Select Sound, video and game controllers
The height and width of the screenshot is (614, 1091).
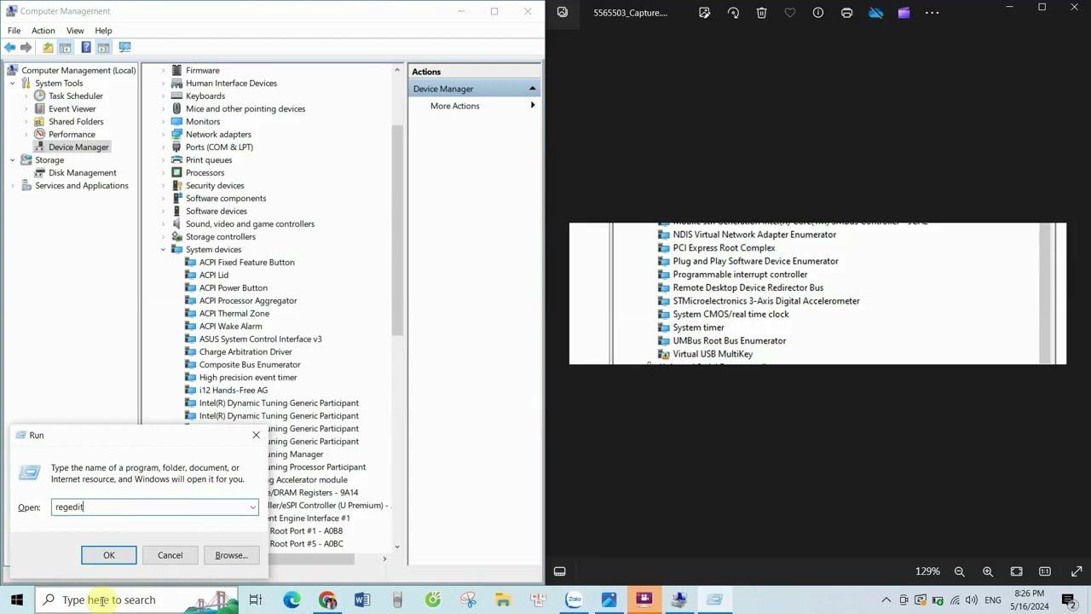point(250,223)
